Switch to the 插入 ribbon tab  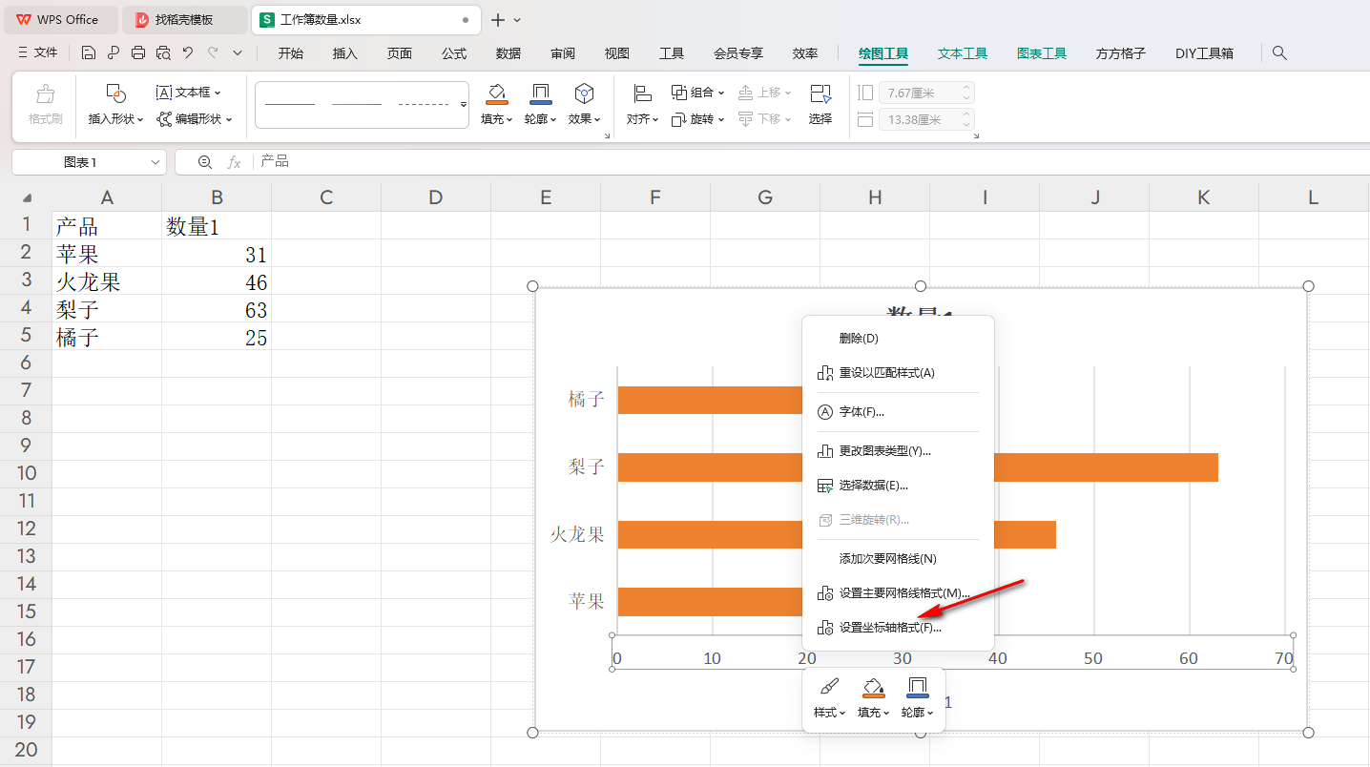tap(345, 53)
